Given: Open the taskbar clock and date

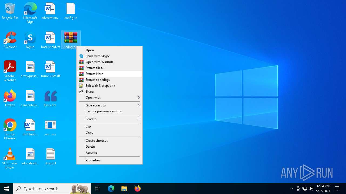Looking at the screenshot, I should coord(323,189).
